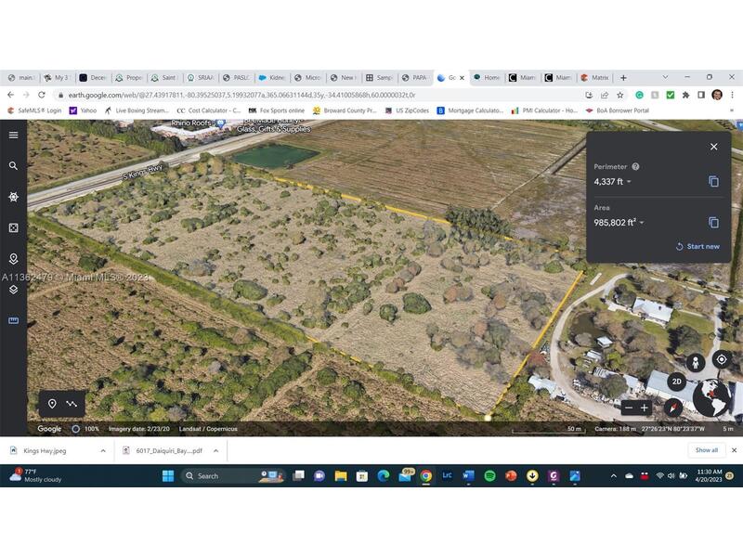Open US ZipCodes bookmark
Screen dimensions: 743x557
pos(407,110)
